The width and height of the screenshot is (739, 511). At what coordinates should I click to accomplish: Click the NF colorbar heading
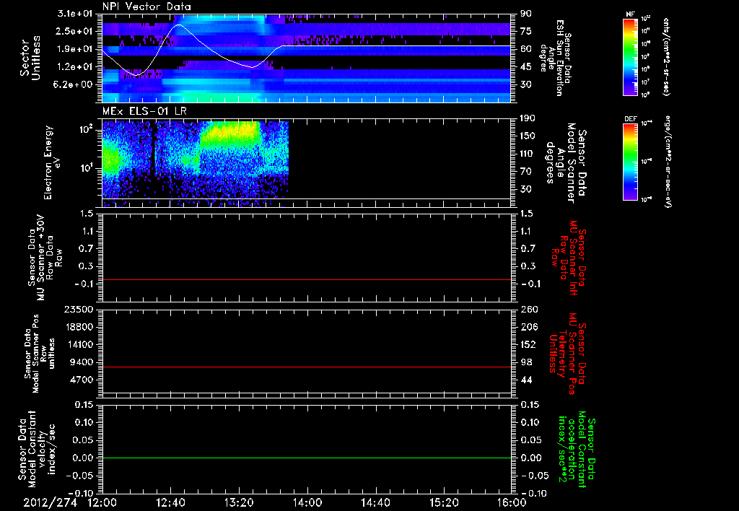631,14
